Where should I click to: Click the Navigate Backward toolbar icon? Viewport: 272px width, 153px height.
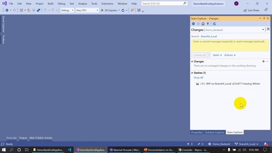pos(7,10)
